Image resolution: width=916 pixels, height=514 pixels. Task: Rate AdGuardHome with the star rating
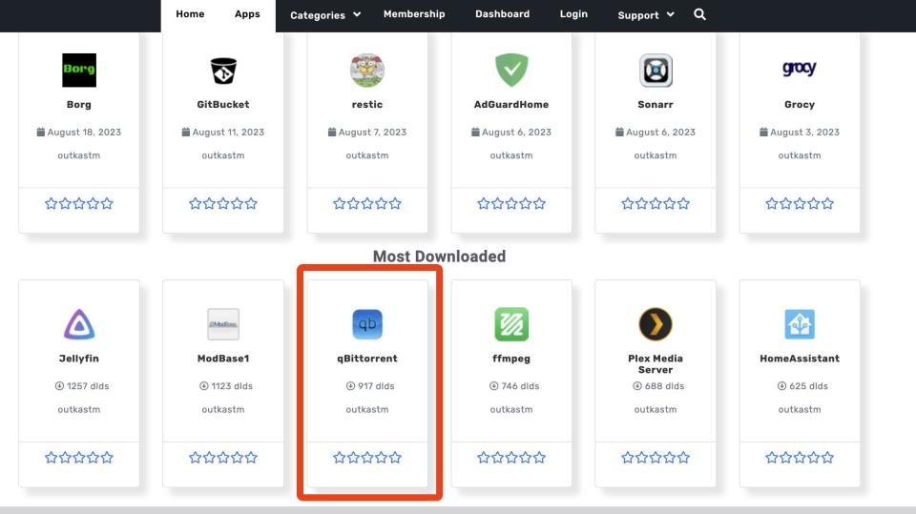pyautogui.click(x=511, y=203)
